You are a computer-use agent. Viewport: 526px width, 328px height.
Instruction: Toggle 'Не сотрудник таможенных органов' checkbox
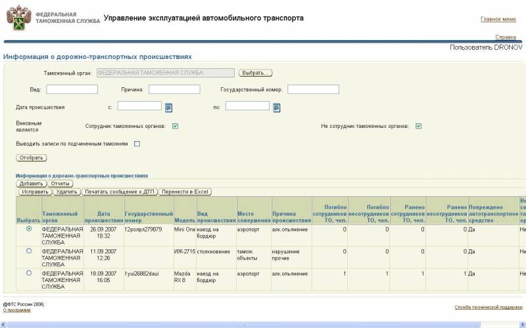(x=418, y=126)
